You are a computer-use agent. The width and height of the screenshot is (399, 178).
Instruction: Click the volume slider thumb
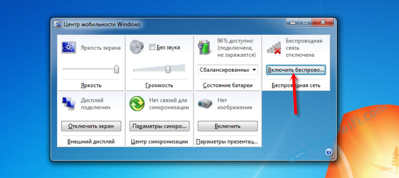pos(168,69)
